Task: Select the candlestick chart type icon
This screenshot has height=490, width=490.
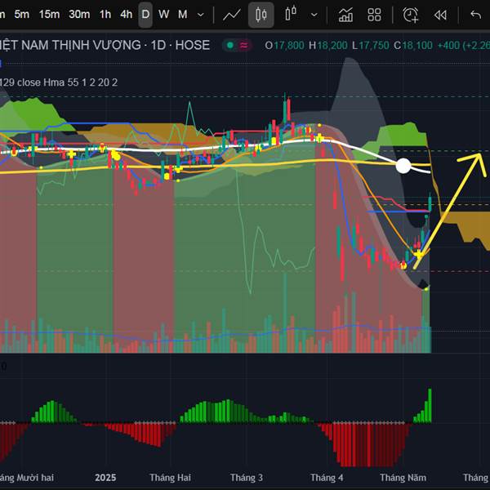Action: (261, 14)
